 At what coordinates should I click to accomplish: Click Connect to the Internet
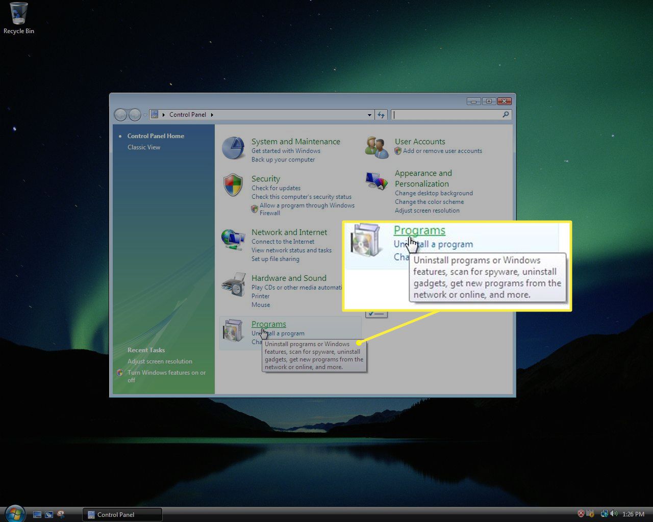click(x=283, y=242)
